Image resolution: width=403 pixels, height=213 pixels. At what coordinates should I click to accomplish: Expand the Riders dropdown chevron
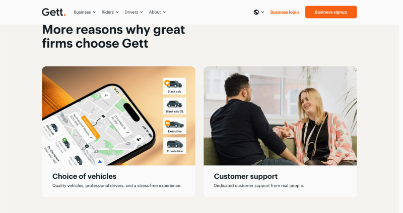(x=117, y=12)
